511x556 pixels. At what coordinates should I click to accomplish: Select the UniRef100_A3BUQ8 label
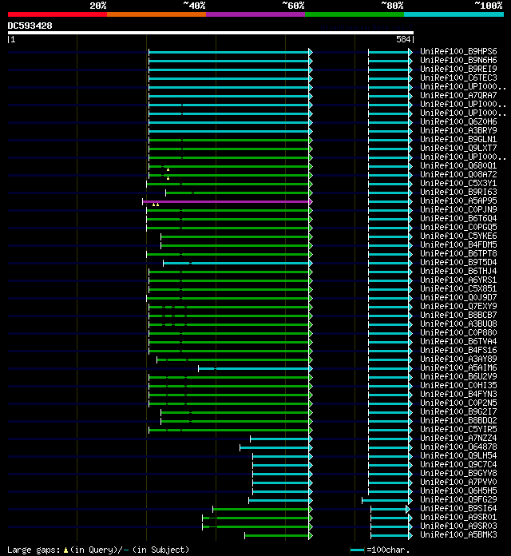pyautogui.click(x=458, y=324)
